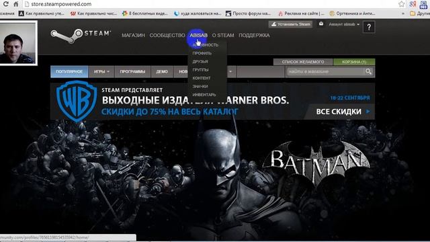
Task: Open the other bookmarks folder
Action: pos(419,13)
